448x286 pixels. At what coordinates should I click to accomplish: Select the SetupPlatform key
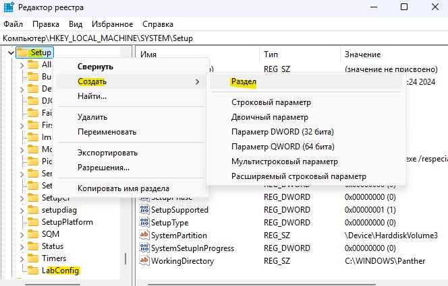tap(67, 222)
